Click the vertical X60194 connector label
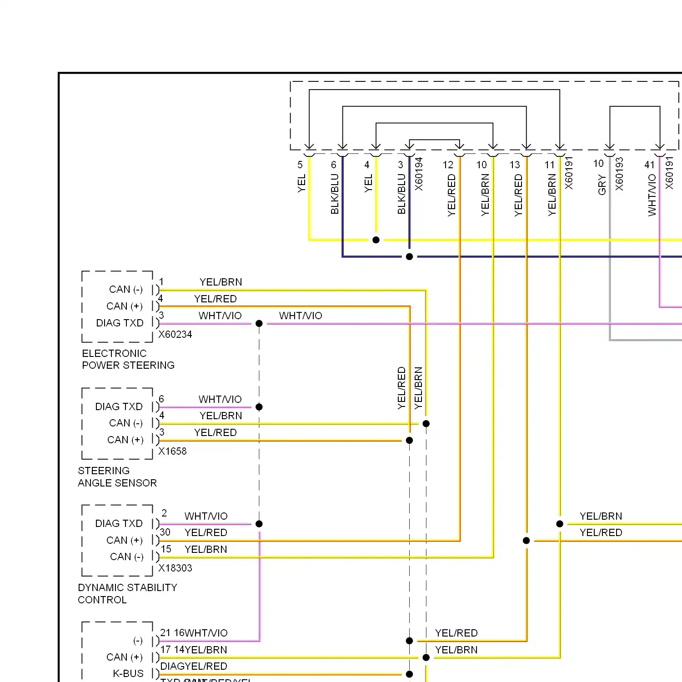This screenshot has height=682, width=682. 419,174
